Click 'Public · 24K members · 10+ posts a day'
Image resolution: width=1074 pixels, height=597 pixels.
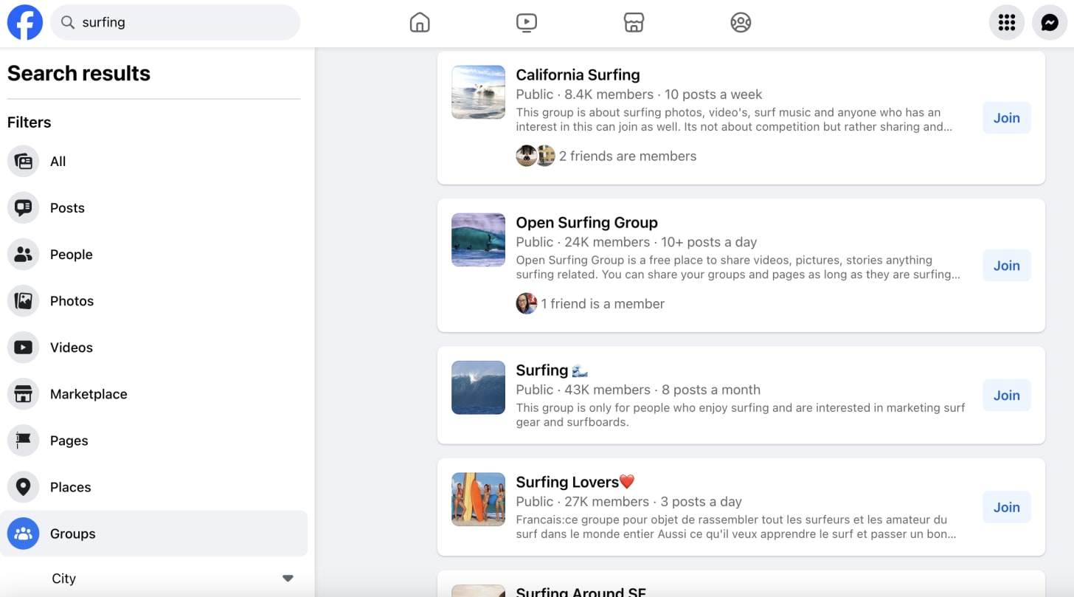tap(637, 242)
